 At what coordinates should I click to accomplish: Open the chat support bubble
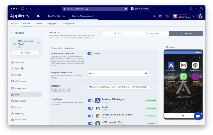tap(198, 116)
